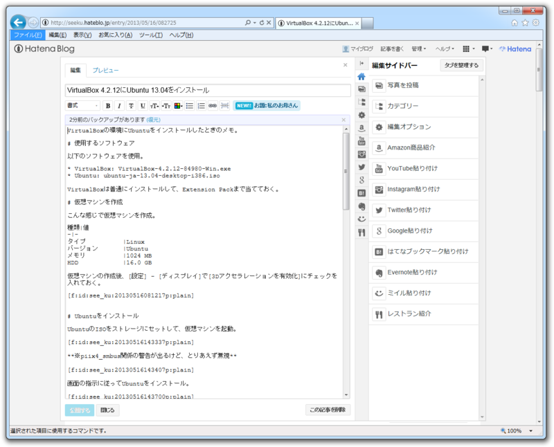The width and height of the screenshot is (554, 447).
Task: Switch to the プレビュー tab
Action: click(105, 71)
